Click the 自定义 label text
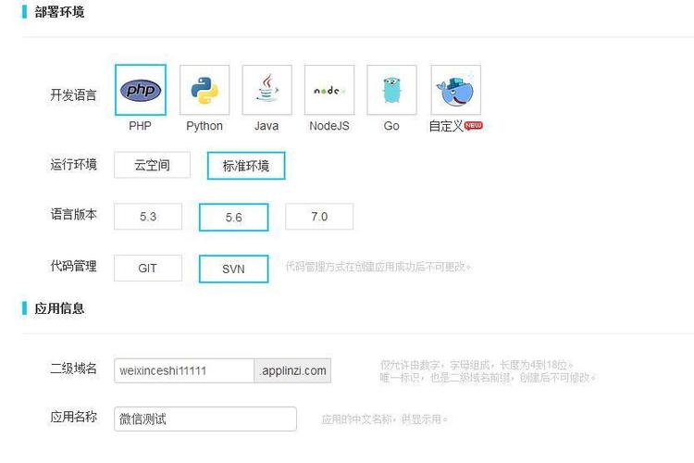Viewport: 694px width, 463px height. click(446, 126)
